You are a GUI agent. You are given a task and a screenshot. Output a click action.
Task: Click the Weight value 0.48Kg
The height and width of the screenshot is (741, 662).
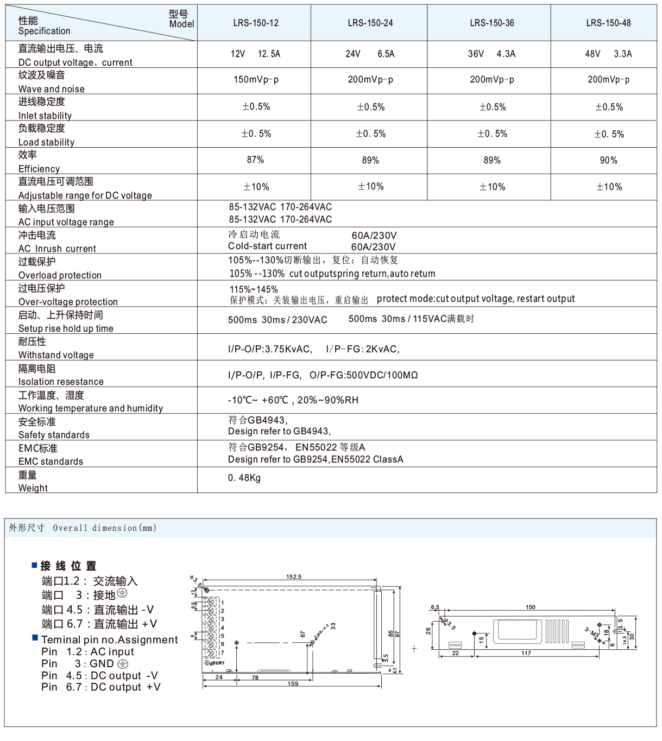click(x=245, y=478)
